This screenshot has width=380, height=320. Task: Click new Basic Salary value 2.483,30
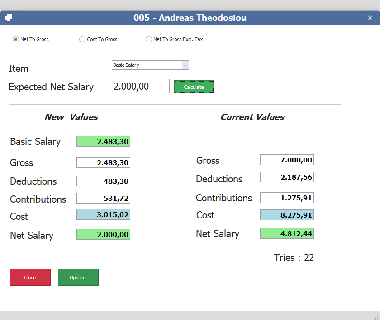pyautogui.click(x=103, y=141)
